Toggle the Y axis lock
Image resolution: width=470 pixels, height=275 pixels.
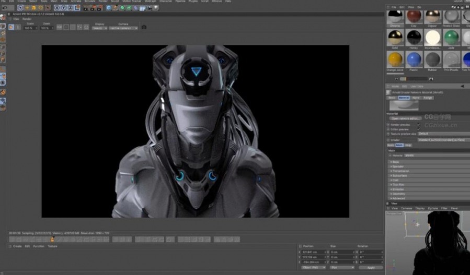pyautogui.click(x=64, y=8)
